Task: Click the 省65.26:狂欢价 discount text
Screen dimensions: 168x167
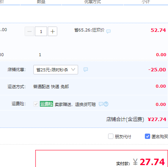Action: 89,30
